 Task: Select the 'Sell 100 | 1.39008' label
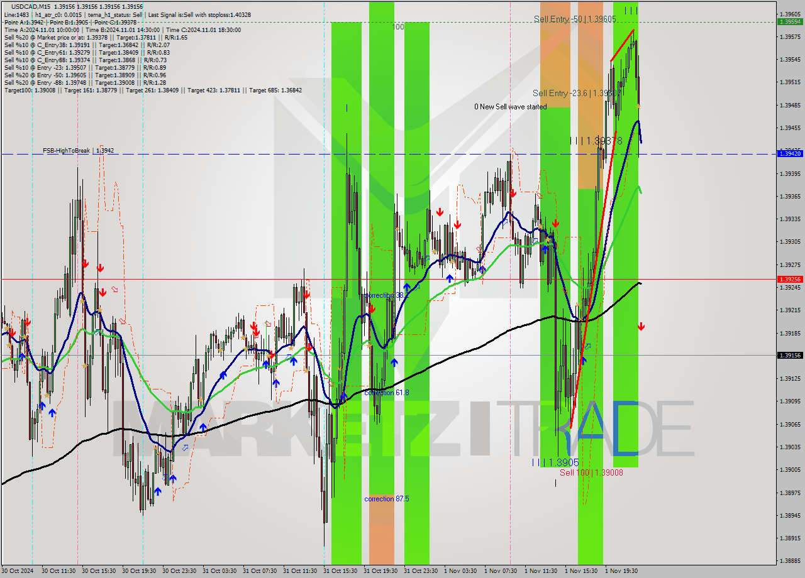[x=591, y=472]
